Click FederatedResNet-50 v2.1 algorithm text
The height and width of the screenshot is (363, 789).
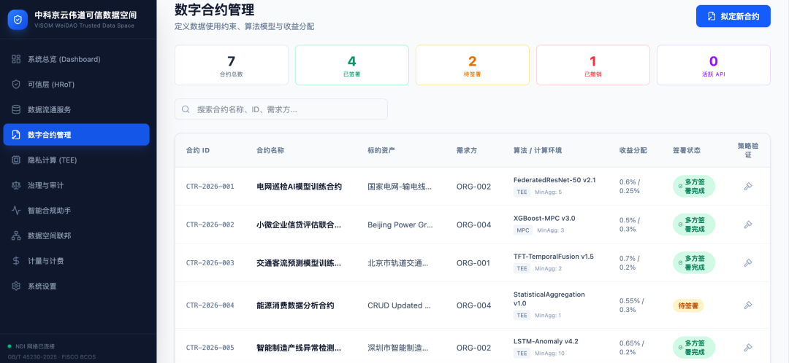click(554, 180)
